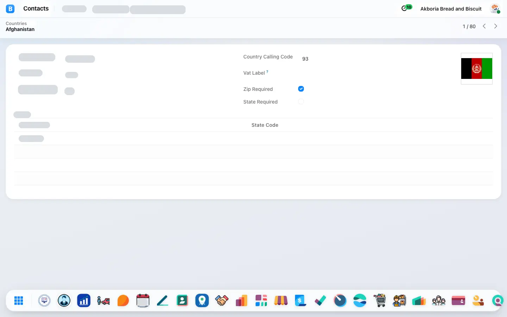Switch company via Akboria Bread and Biscuit
This screenshot has height=317, width=507.
pyautogui.click(x=451, y=9)
